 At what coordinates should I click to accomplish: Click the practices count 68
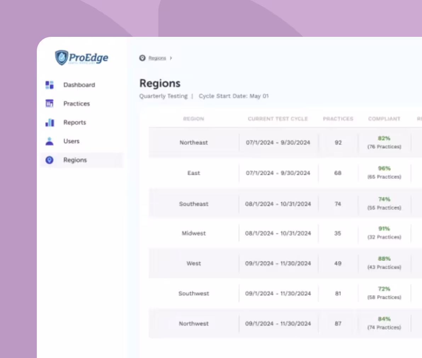338,173
